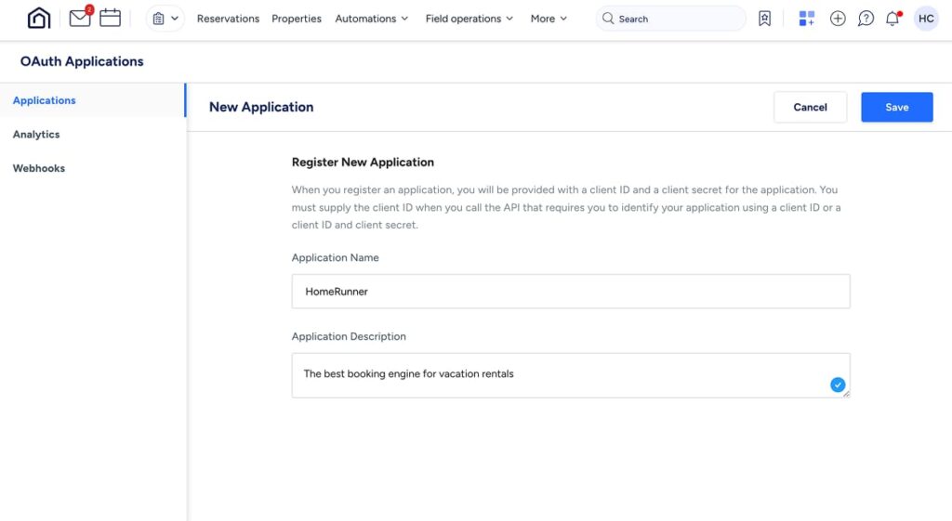952x521 pixels.
Task: Open the home logo icon
Action: [39, 19]
